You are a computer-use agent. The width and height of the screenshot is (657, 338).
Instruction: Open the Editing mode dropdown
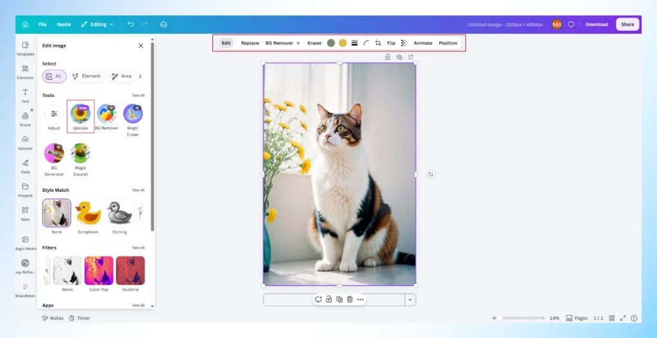pos(98,24)
